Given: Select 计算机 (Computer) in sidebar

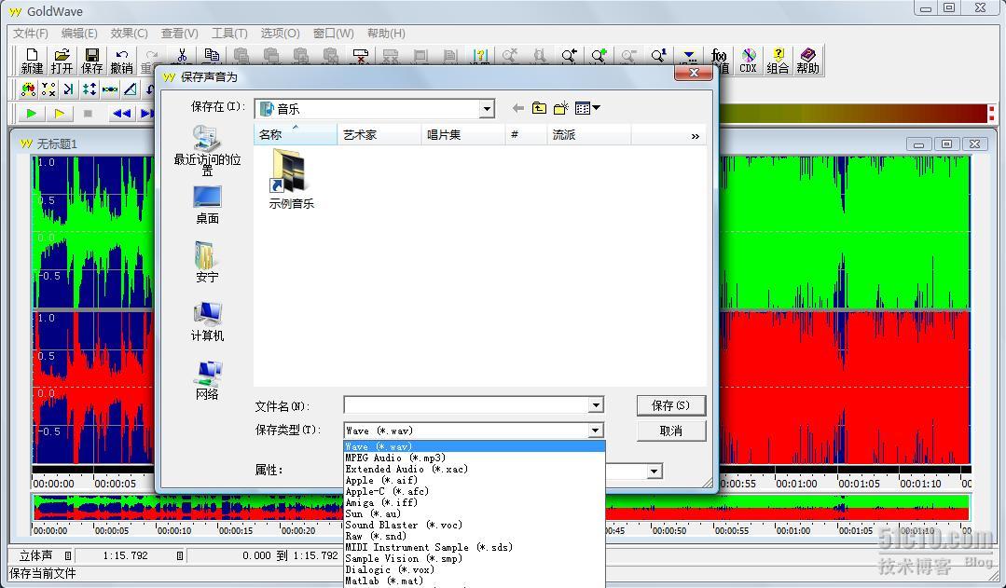Looking at the screenshot, I should [x=207, y=321].
